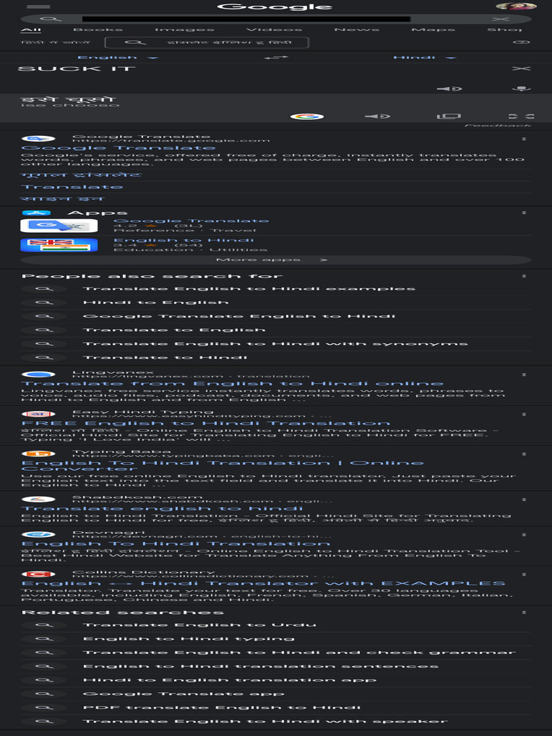This screenshot has width=552, height=736.
Task: Switch to the Videos tab
Action: (x=274, y=29)
